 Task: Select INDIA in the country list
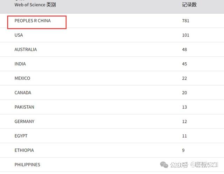20,64
